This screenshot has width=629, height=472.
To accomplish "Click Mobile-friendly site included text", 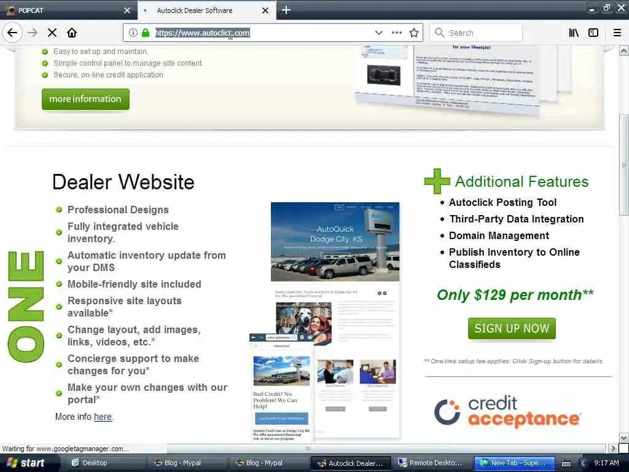I will point(135,284).
